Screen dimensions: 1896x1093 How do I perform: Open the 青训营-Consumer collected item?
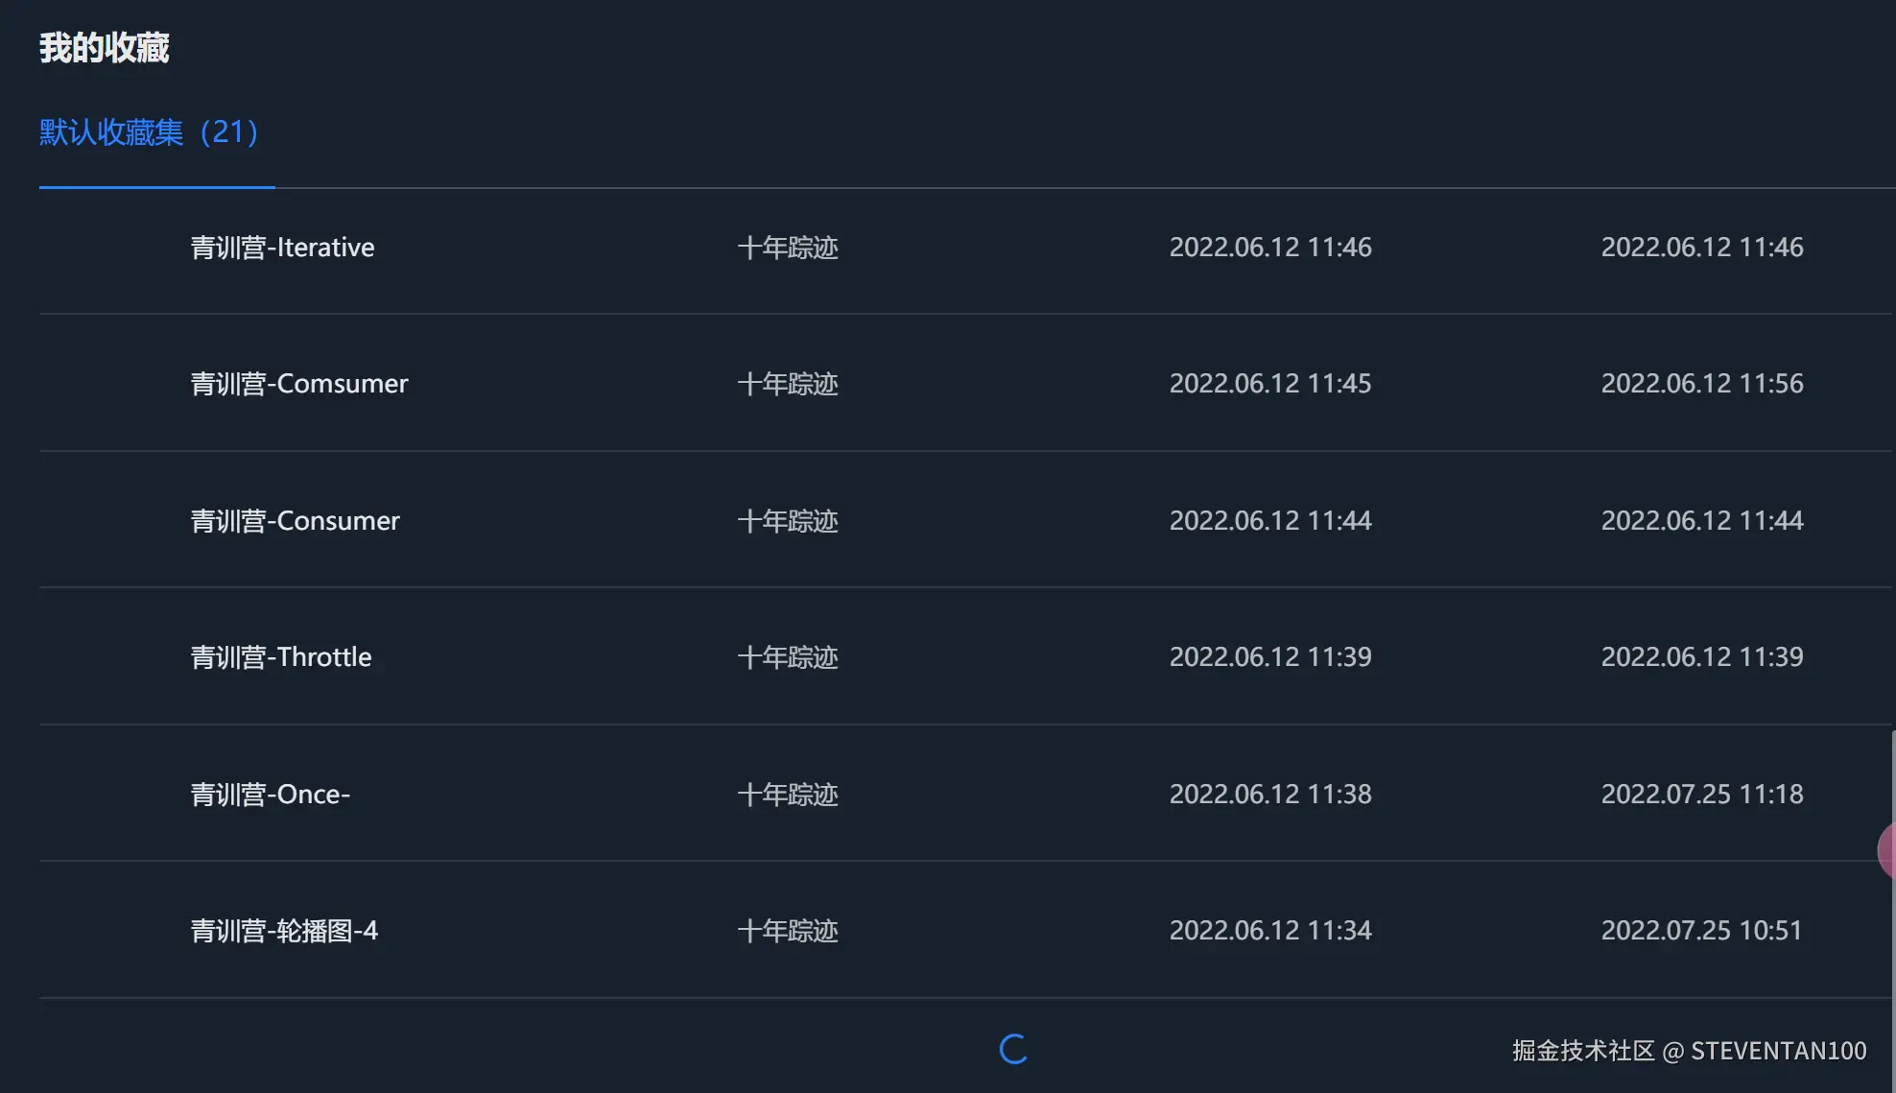click(296, 520)
